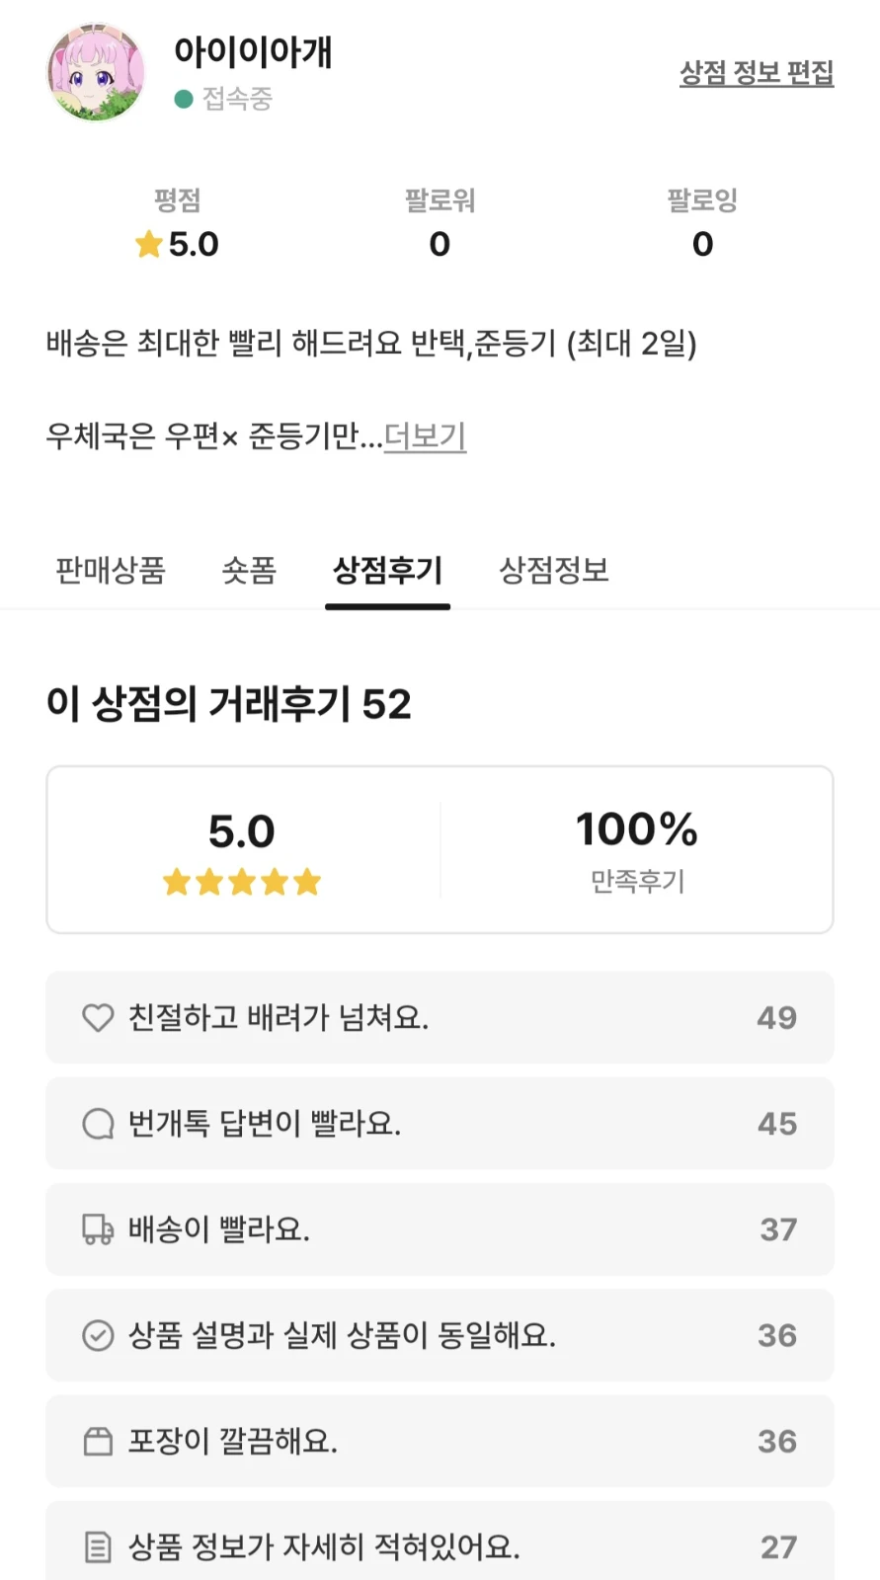The height and width of the screenshot is (1580, 880).
Task: View the 팔로잉 count
Action: pyautogui.click(x=702, y=244)
